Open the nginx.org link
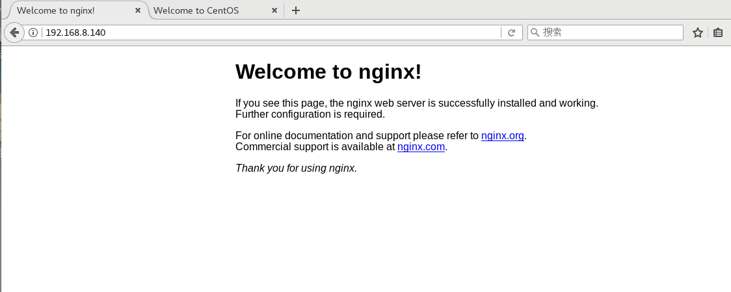 [x=503, y=135]
